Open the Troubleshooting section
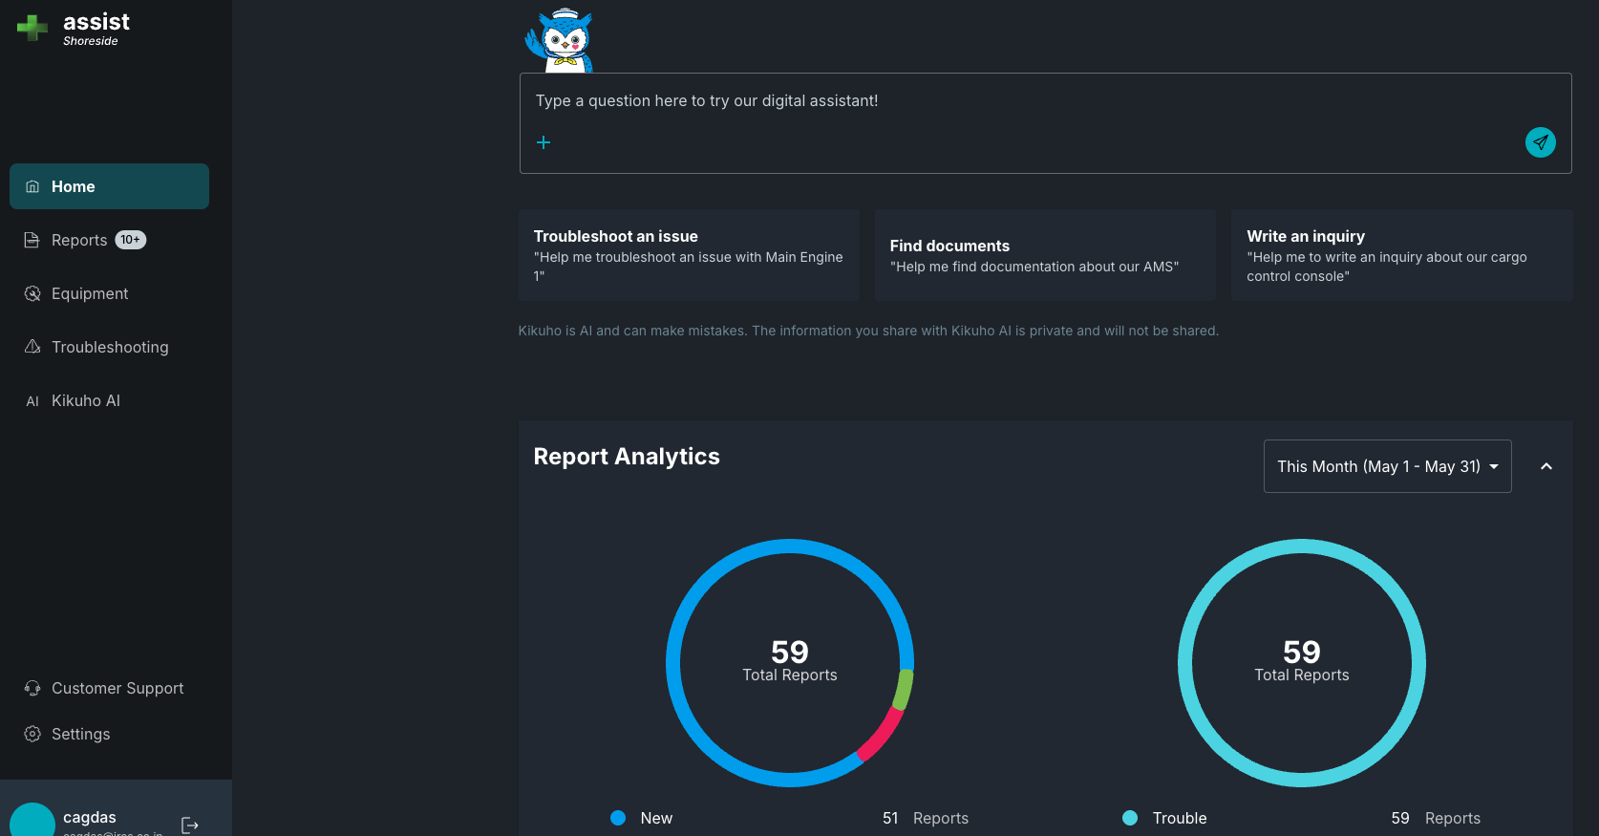 pyautogui.click(x=109, y=347)
